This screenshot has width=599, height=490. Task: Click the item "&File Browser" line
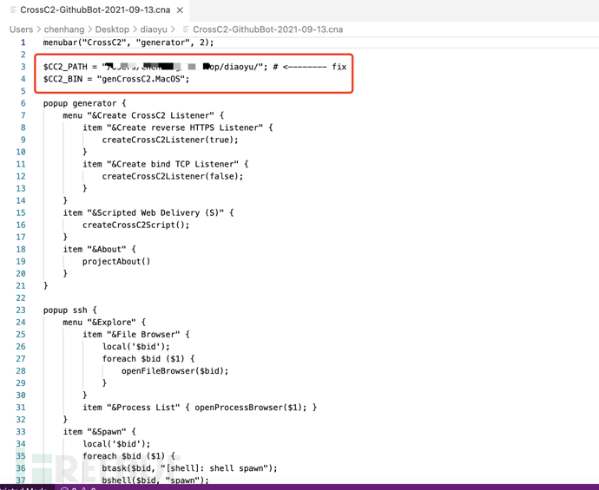pos(136,335)
